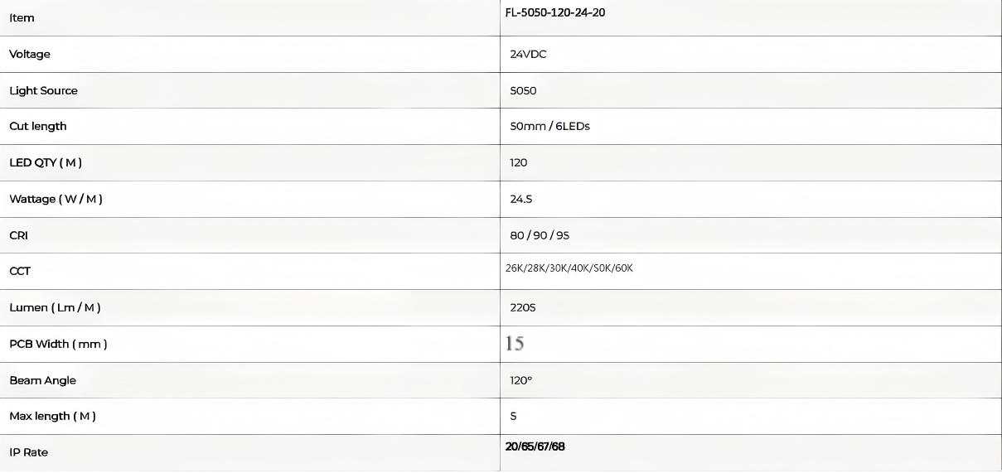The image size is (1002, 473).
Task: Select the 24VDC voltage value
Action: 528,54
